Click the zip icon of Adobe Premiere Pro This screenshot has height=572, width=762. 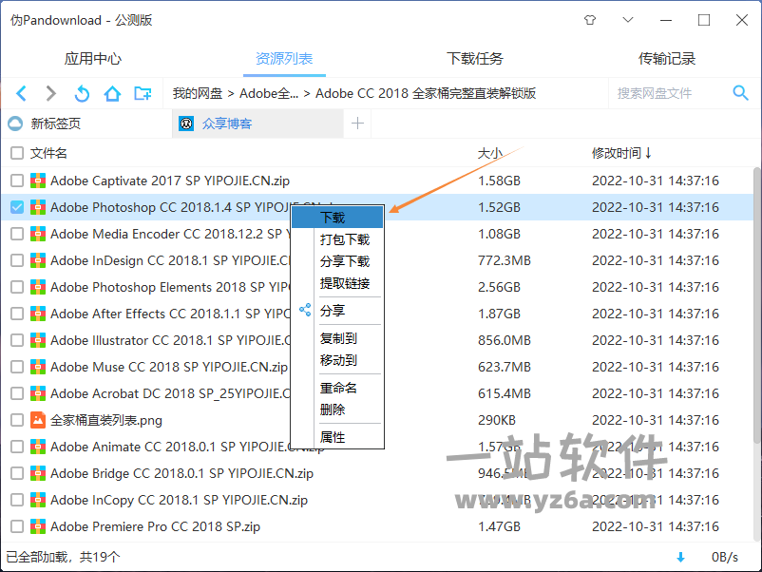click(38, 526)
